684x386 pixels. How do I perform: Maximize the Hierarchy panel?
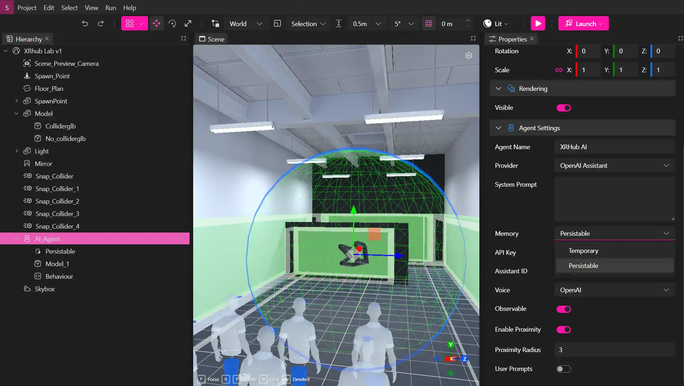[x=184, y=39]
